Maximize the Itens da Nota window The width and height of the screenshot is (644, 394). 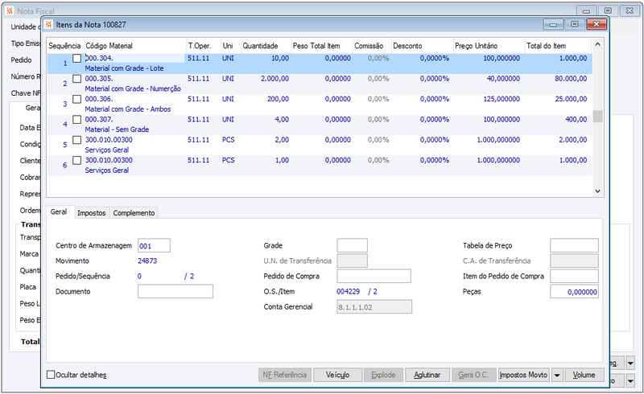click(575, 24)
